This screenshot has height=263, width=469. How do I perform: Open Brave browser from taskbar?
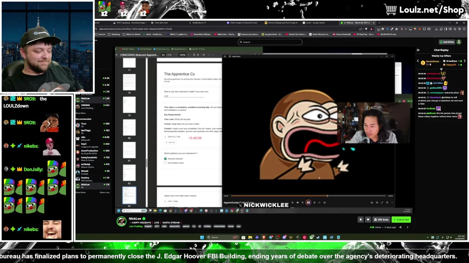(x=264, y=237)
